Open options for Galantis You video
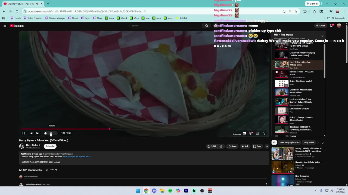 coord(325,162)
